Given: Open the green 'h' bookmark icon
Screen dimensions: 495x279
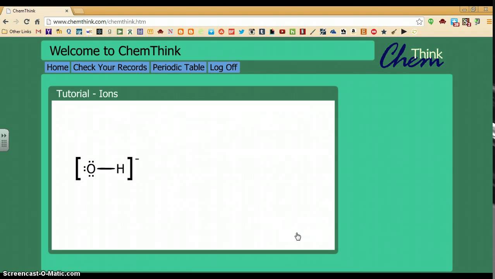Looking at the screenshot, I should tap(292, 32).
